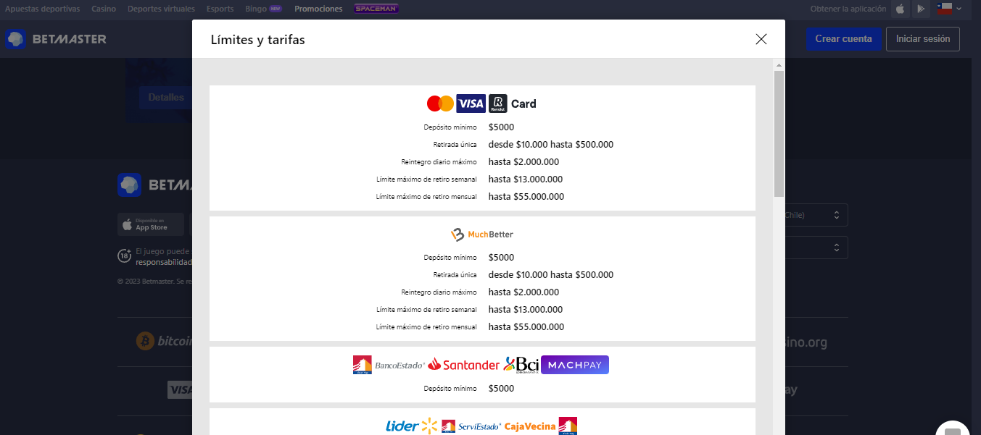Open the Chile flag language selector

pos(949,9)
